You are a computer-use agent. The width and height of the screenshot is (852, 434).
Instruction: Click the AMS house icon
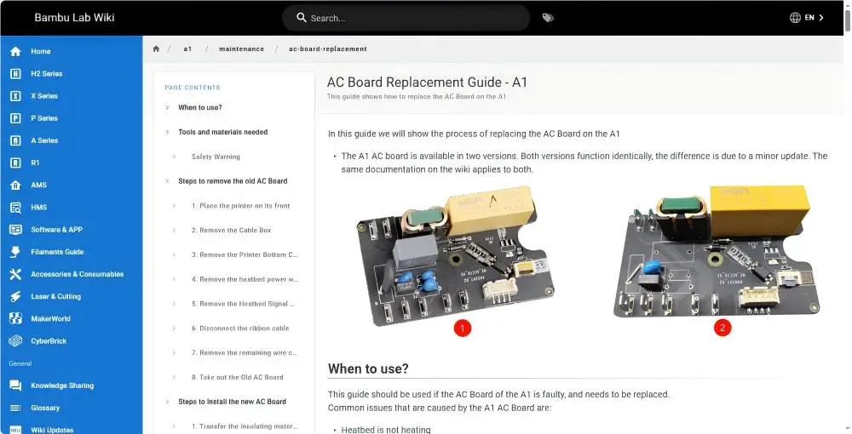15,185
